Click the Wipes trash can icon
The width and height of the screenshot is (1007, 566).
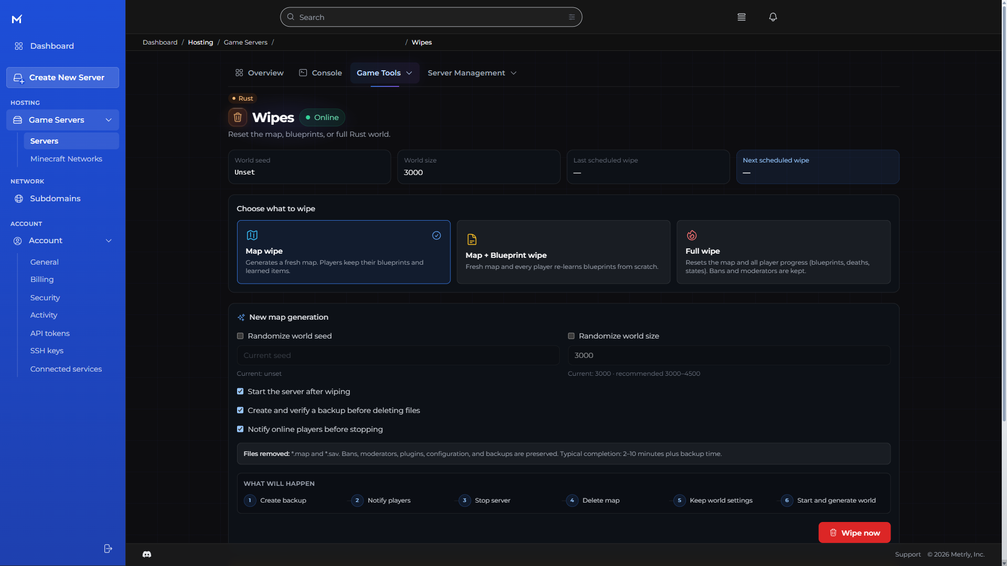[x=238, y=117]
